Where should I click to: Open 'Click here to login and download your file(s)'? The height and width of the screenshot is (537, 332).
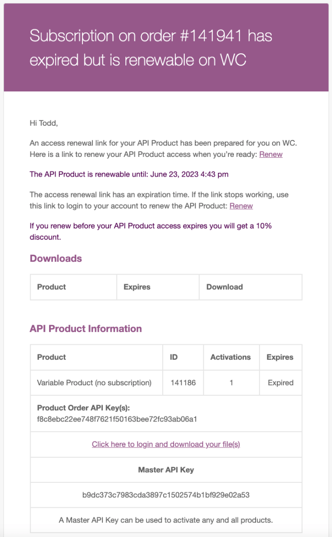(x=166, y=444)
